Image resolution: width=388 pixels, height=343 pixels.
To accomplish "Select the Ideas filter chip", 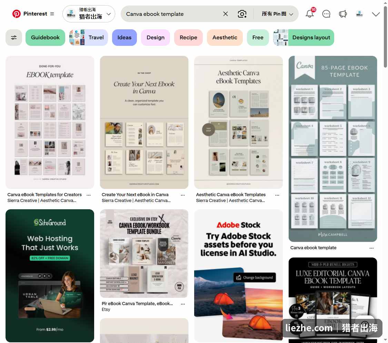I will click(x=125, y=38).
